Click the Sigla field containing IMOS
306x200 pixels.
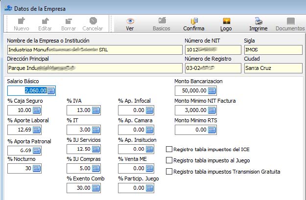click(x=273, y=50)
